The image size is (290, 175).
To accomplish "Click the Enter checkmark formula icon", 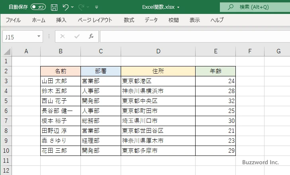I will (x=77, y=36).
